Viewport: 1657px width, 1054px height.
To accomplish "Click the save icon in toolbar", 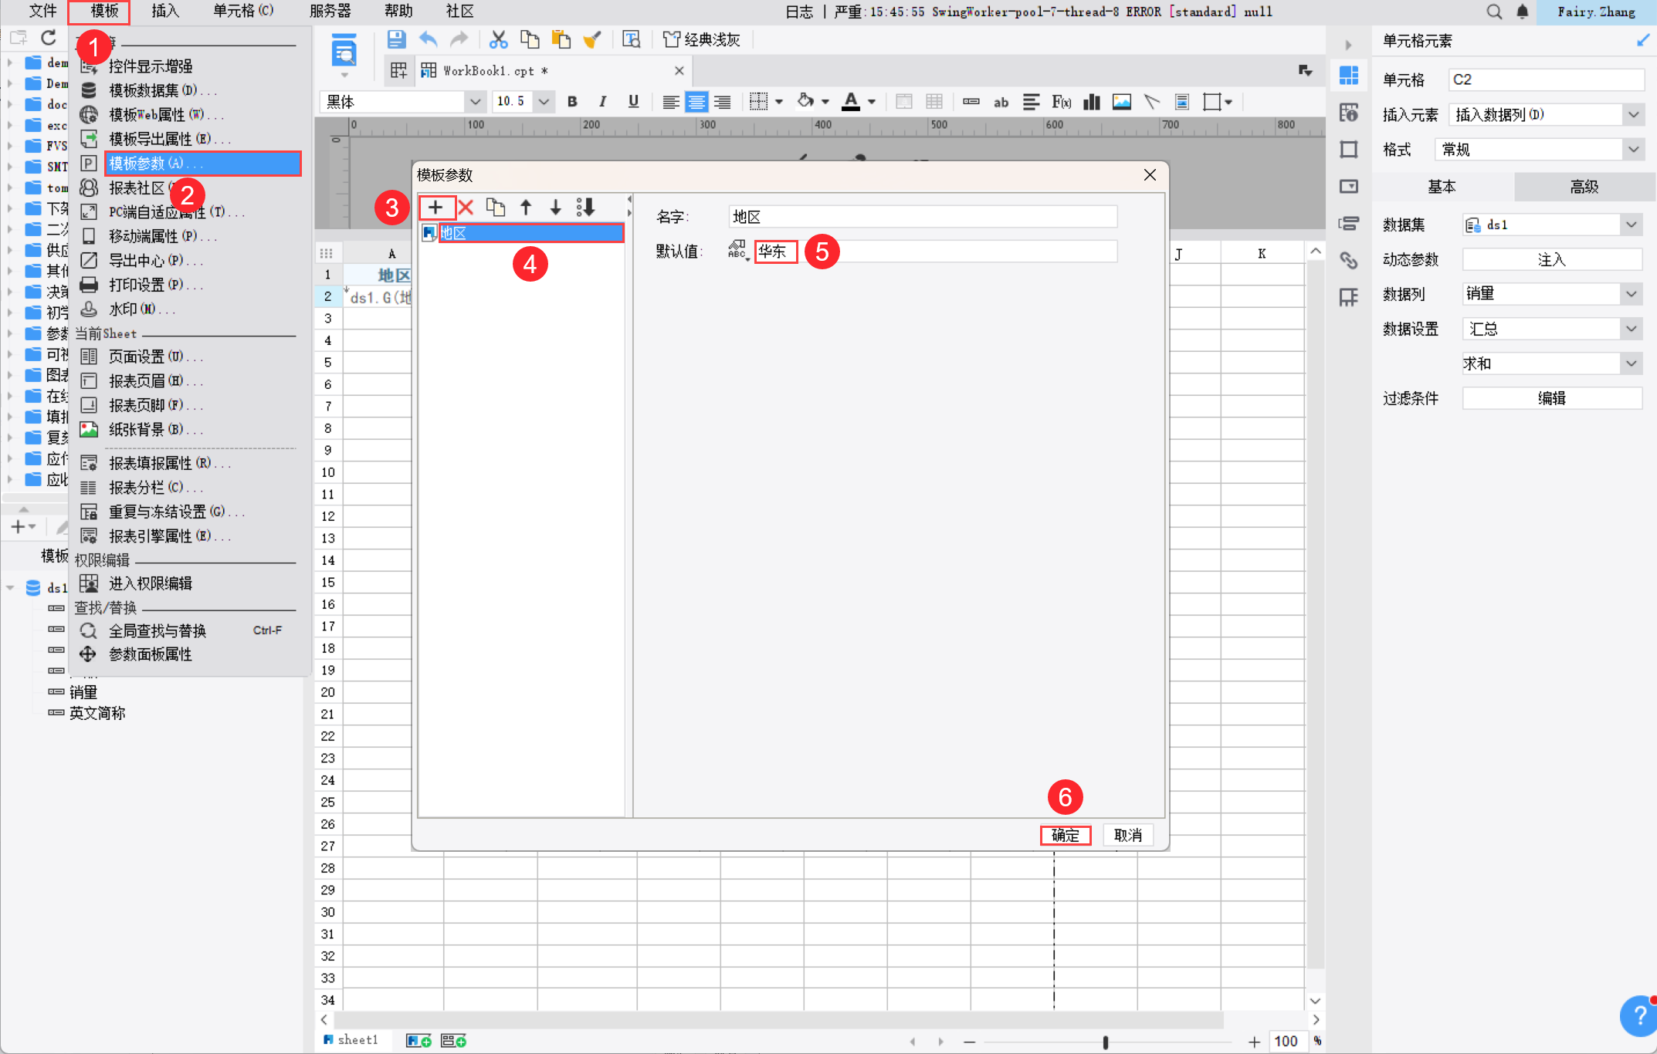I will pos(396,39).
